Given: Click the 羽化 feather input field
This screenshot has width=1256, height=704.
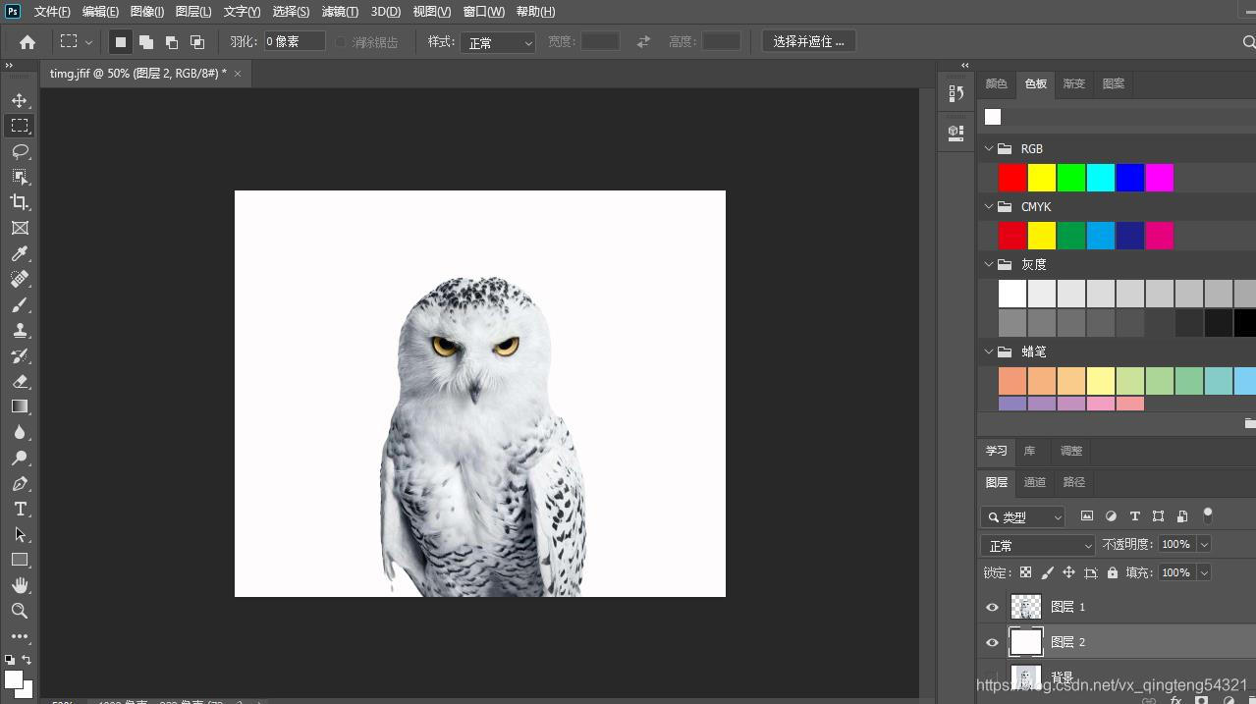Looking at the screenshot, I should (294, 41).
